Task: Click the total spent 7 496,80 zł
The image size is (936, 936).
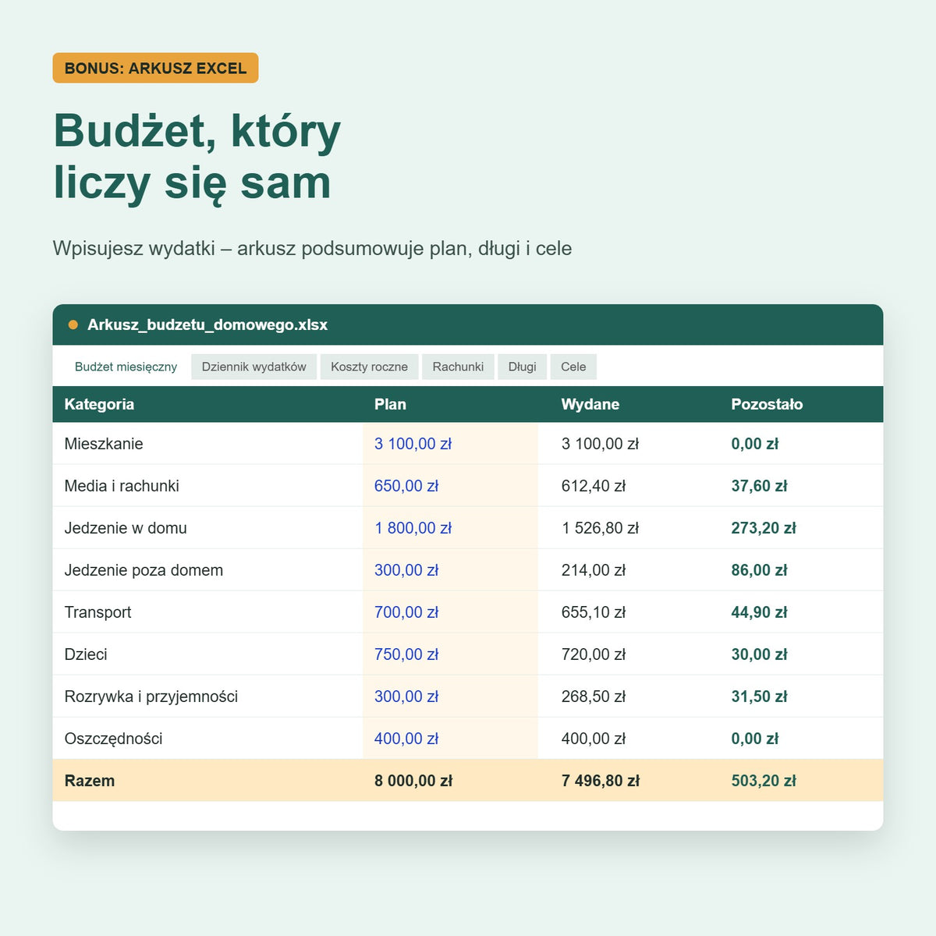Action: (601, 781)
